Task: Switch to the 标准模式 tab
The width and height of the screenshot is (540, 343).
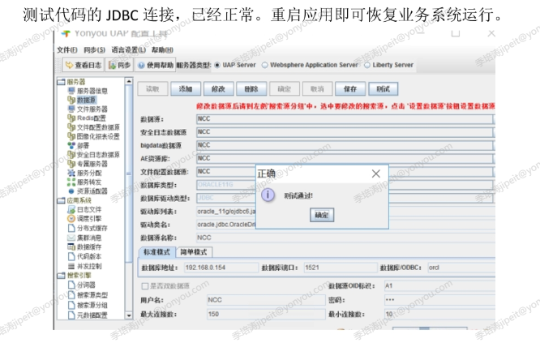Action: (157, 252)
